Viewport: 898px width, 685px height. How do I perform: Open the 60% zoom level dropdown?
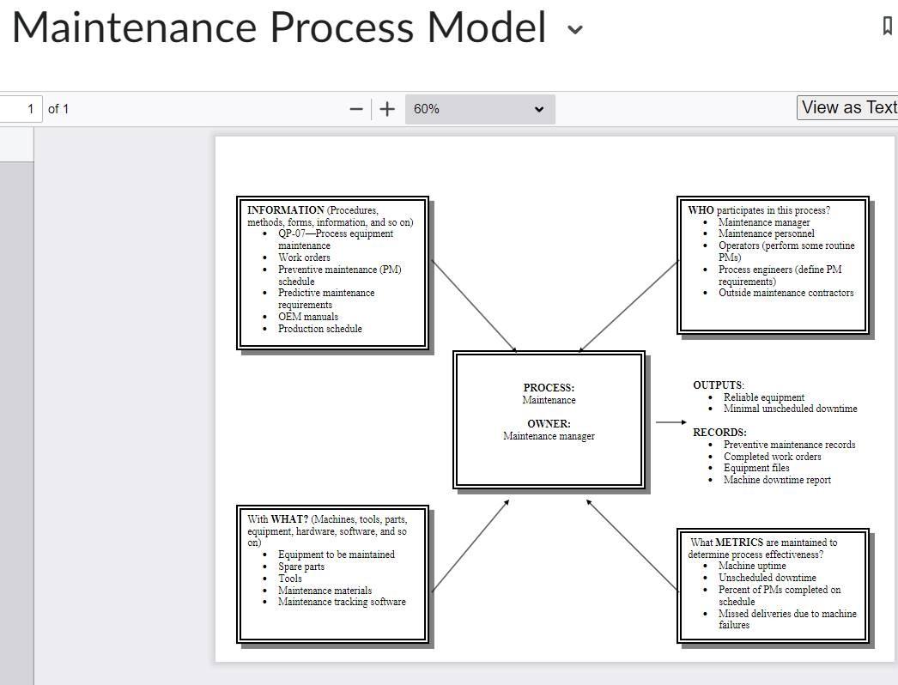point(479,108)
